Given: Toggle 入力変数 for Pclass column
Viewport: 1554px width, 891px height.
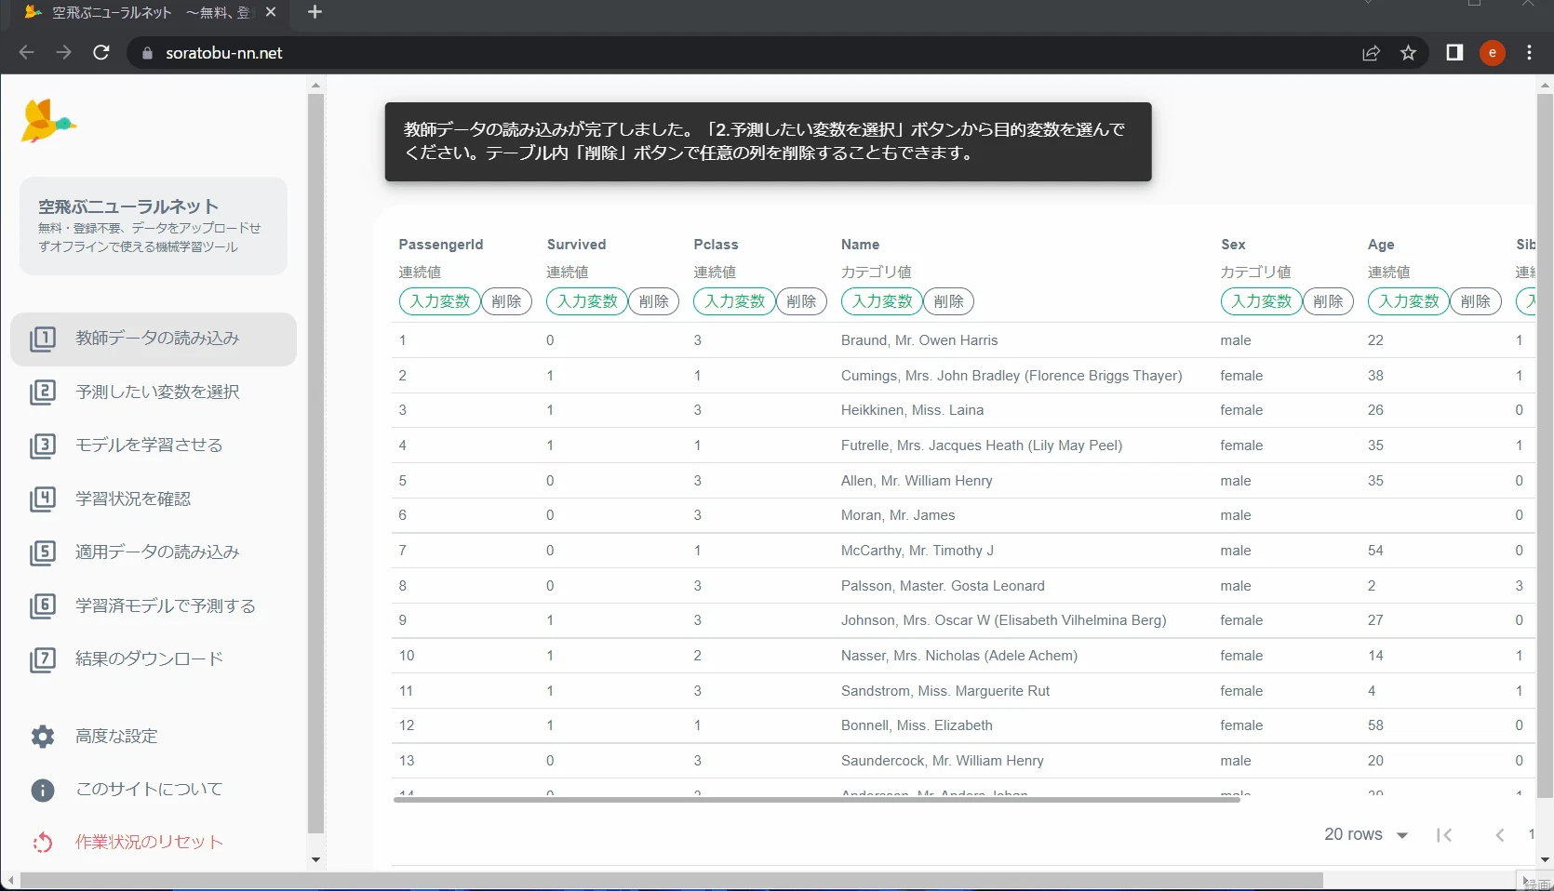Looking at the screenshot, I should [734, 301].
